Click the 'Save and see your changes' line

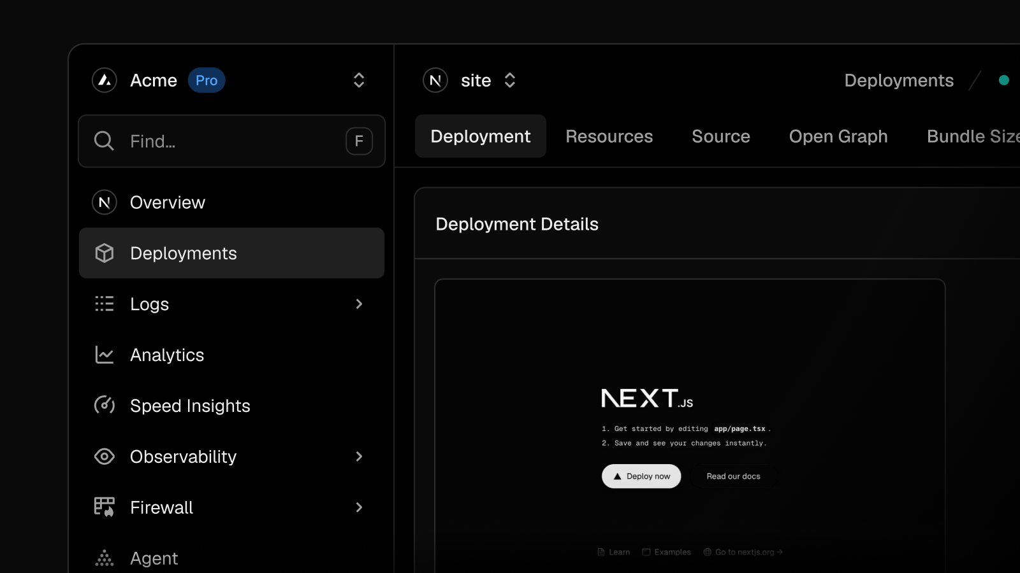pyautogui.click(x=685, y=443)
